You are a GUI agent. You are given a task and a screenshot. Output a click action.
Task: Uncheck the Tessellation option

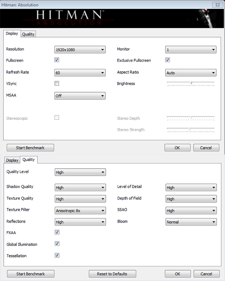click(x=57, y=256)
